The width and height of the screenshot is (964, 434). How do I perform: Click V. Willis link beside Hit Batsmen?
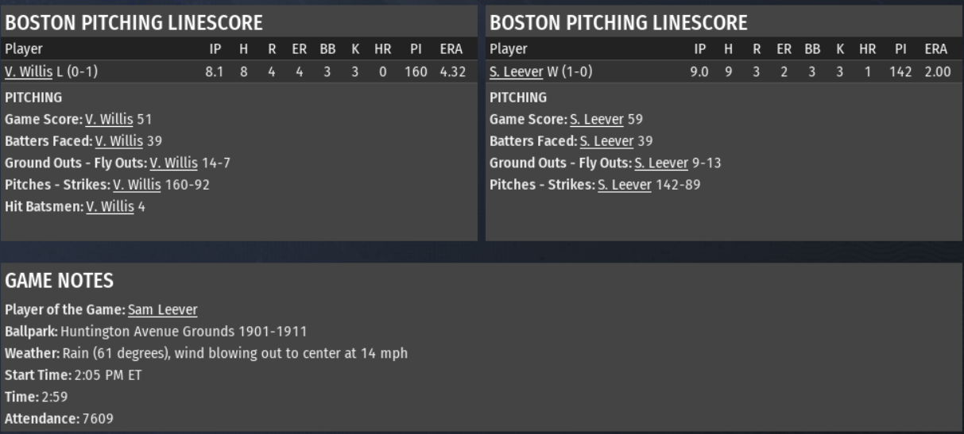pos(110,207)
